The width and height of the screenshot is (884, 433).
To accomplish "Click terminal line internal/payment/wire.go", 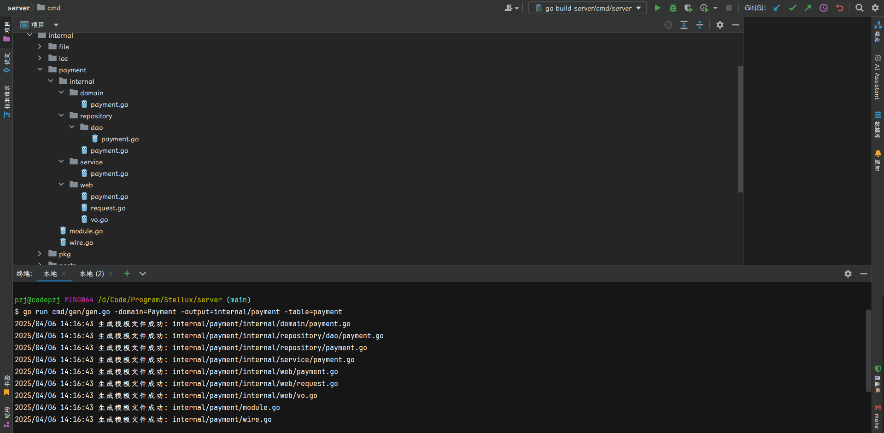I will tap(222, 420).
